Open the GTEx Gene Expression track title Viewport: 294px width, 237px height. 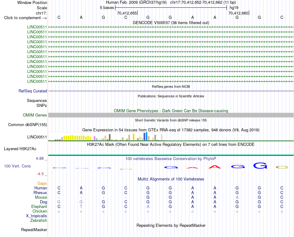[171, 130]
